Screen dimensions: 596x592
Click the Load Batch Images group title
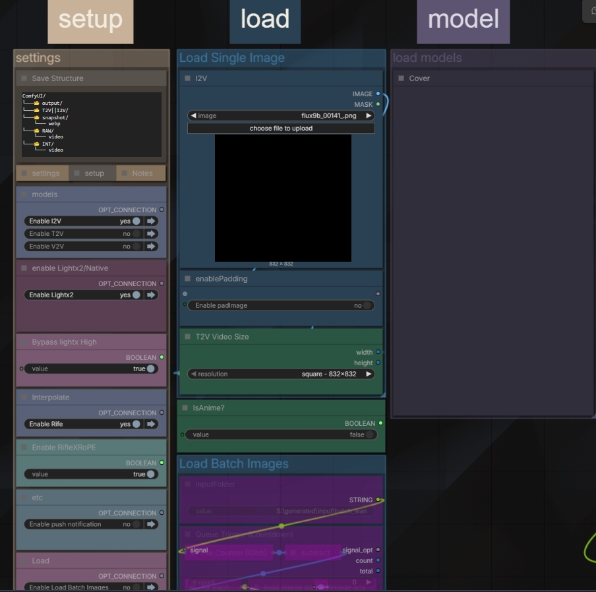tap(234, 463)
